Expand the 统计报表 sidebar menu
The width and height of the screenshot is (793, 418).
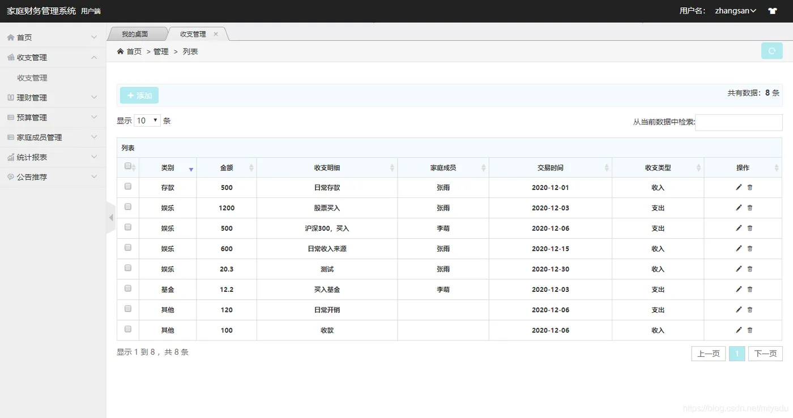click(53, 157)
